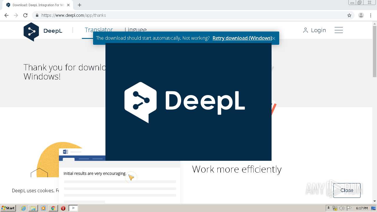Open the Chrome profile avatar
The image size is (377, 212).
click(x=361, y=15)
